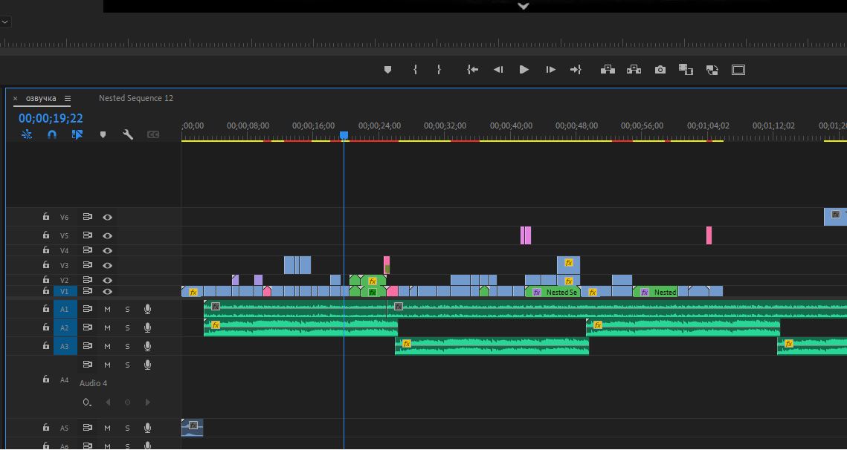This screenshot has width=847, height=450.
Task: Switch to the Nested Sequence 12 tab
Action: [x=136, y=98]
